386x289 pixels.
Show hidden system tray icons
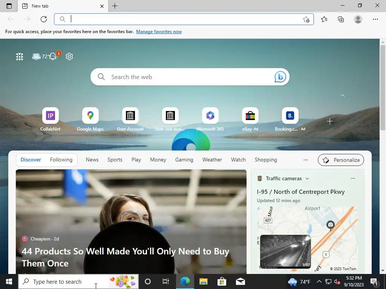click(319, 281)
